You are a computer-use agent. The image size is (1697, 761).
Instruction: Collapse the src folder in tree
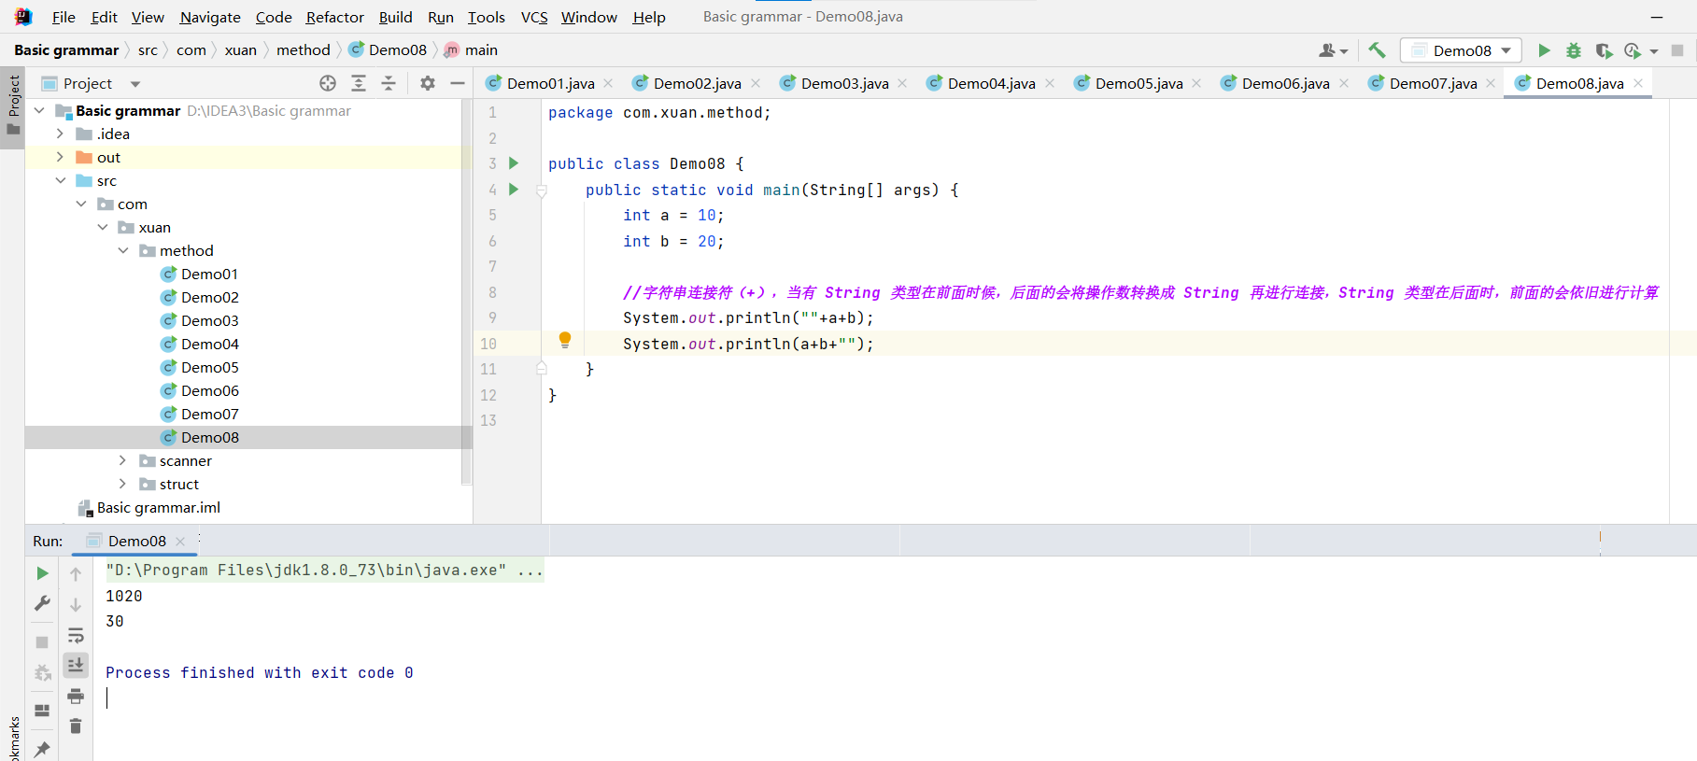point(61,180)
